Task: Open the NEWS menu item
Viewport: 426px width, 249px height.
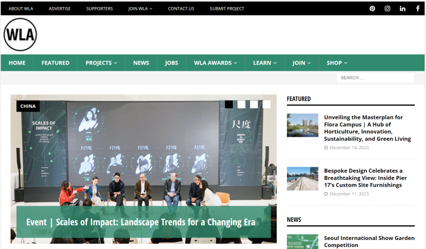Action: coord(141,63)
